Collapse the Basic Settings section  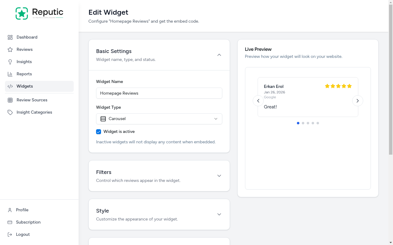coord(219,55)
